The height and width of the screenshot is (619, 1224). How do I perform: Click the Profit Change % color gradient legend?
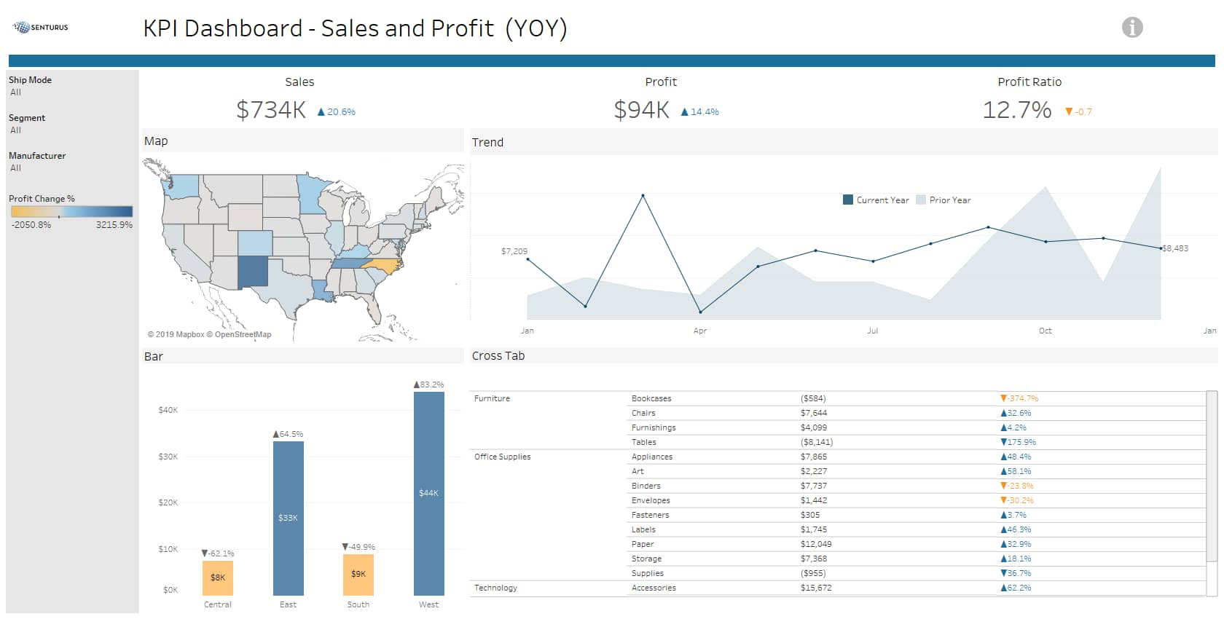[x=71, y=212]
